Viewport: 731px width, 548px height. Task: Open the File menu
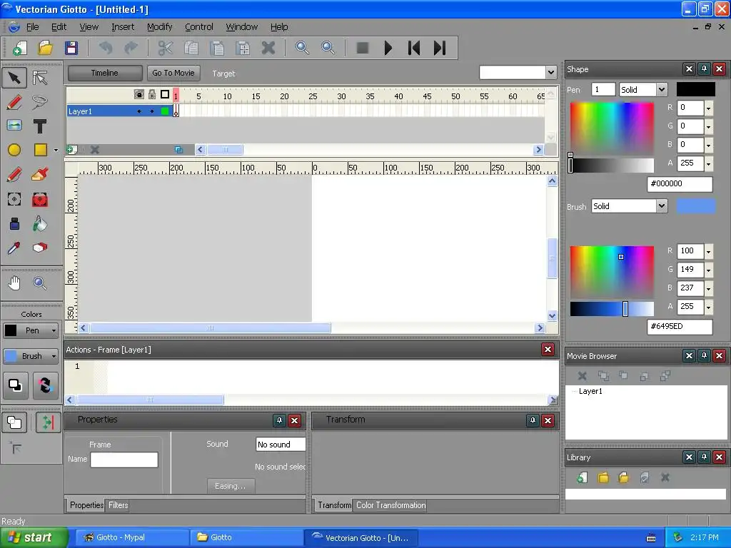(33, 27)
